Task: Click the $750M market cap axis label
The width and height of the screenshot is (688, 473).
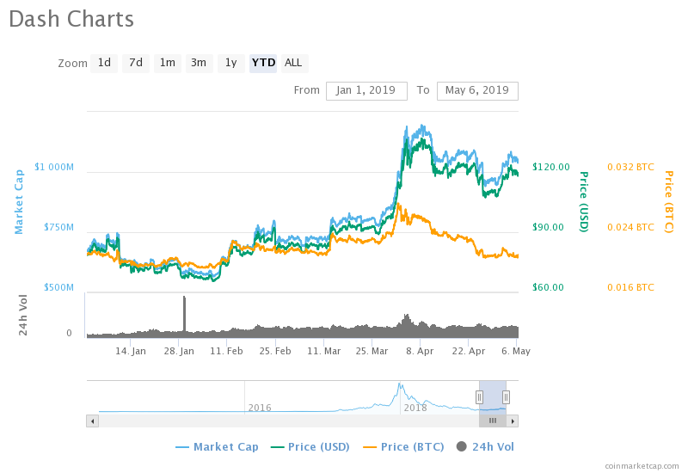Action: point(58,227)
